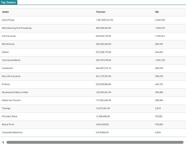Click turnover value 210,229,684.80
The height and width of the screenshot is (144, 186).
click(104, 84)
